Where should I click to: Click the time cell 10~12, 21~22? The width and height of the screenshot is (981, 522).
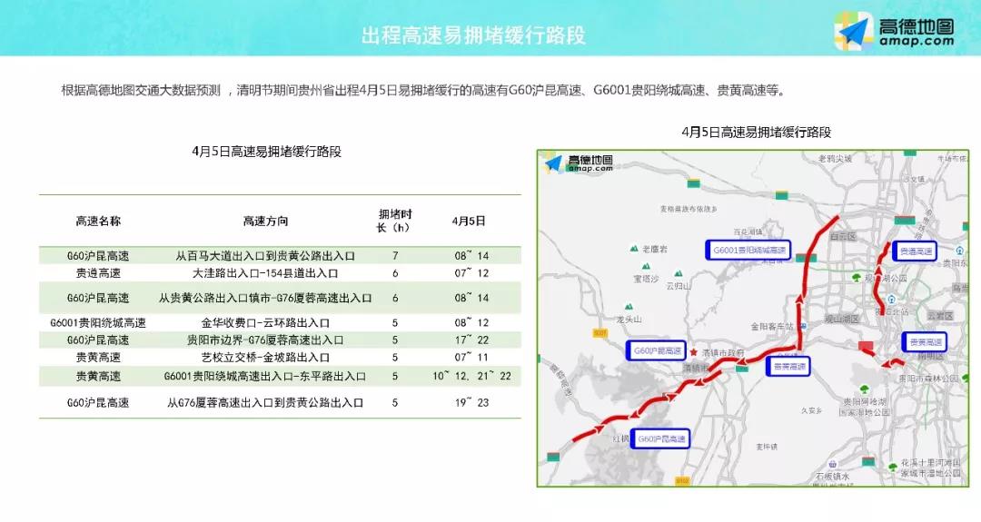click(x=471, y=377)
